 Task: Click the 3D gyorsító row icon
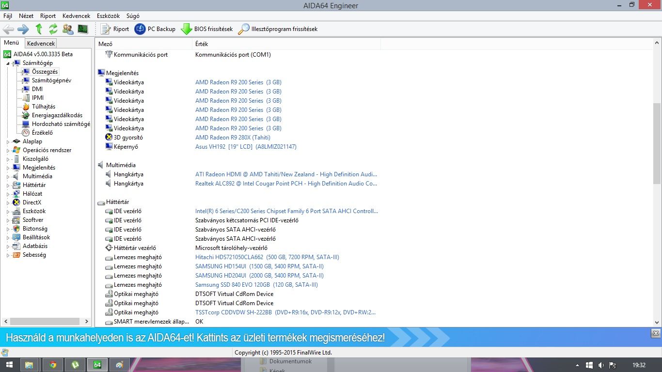pyautogui.click(x=109, y=138)
